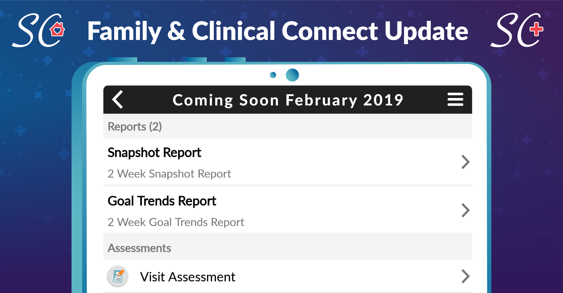This screenshot has height=293, width=563.
Task: Click the small tablet sensor dot
Action: point(273,75)
